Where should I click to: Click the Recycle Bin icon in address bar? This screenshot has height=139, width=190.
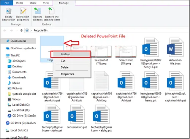[27, 30]
